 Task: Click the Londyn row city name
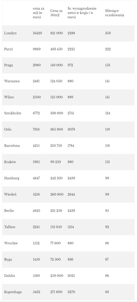[x=10, y=33]
